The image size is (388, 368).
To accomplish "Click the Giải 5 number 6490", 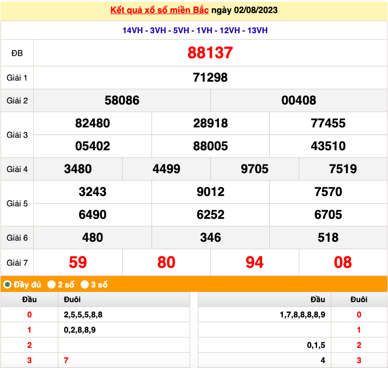I will [x=92, y=214].
